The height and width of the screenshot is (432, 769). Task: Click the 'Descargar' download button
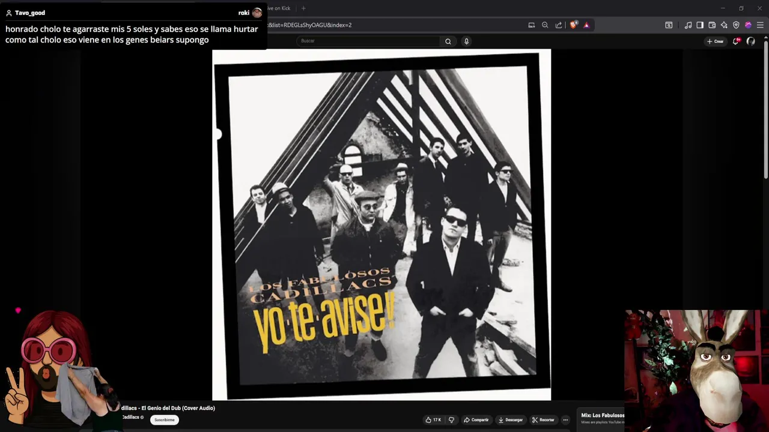point(511,420)
